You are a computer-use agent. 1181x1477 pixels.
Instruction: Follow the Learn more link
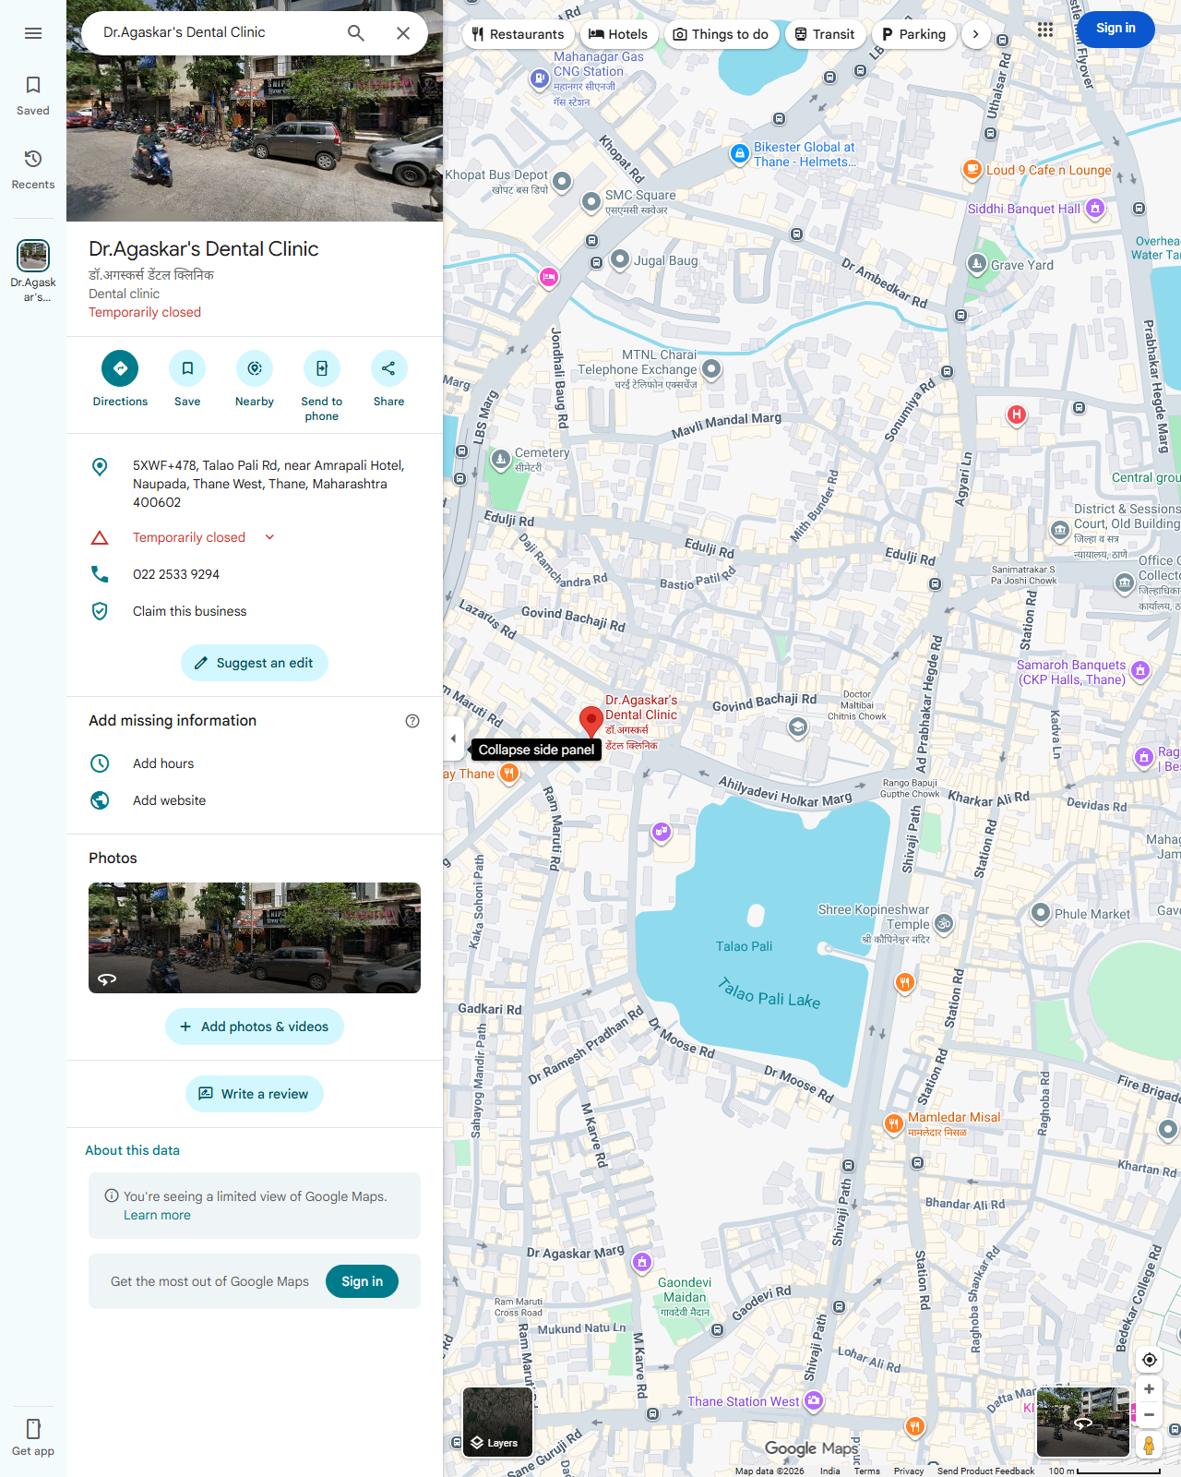[157, 1215]
